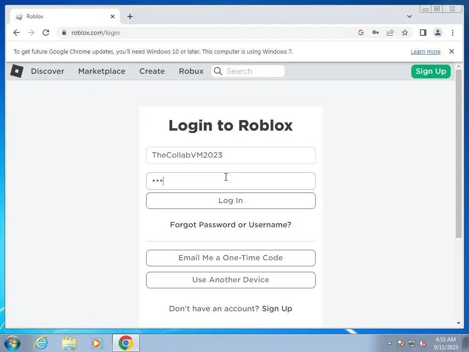Click the share page icon
469x352 pixels.
click(390, 33)
